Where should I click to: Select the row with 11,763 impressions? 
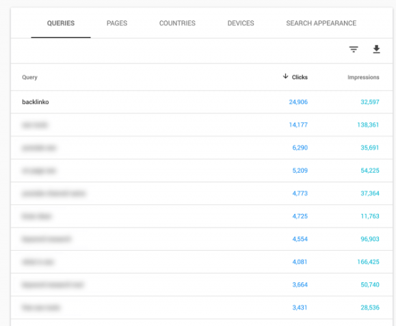[x=202, y=216]
